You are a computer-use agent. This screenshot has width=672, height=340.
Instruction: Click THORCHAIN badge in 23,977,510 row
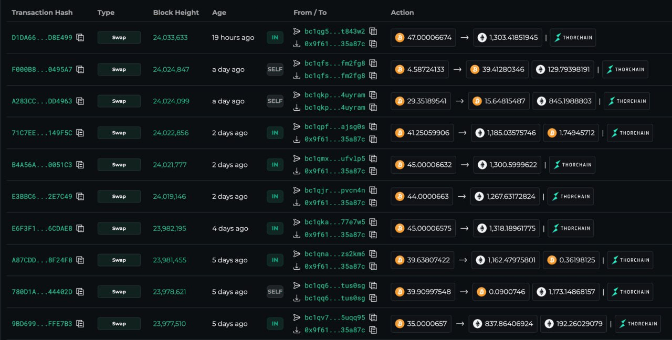[638, 324]
